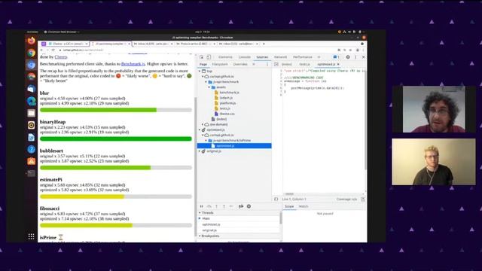
Task: Open DevTools settings gear
Action: pyautogui.click(x=348, y=57)
